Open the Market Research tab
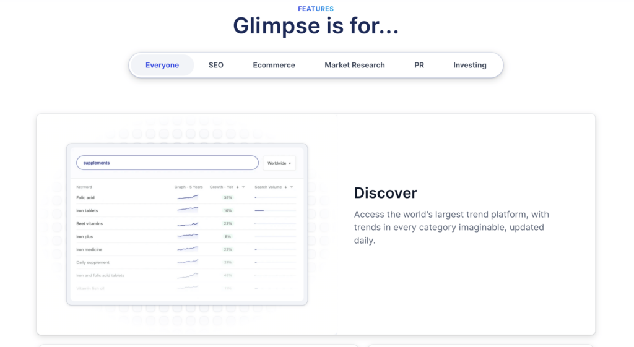This screenshot has height=347, width=634. 355,65
